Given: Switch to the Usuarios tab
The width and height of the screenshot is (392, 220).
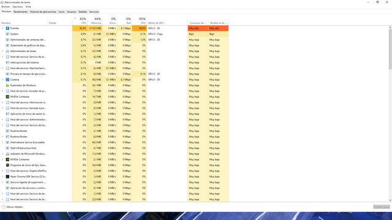Looking at the screenshot, I should tap(72, 12).
